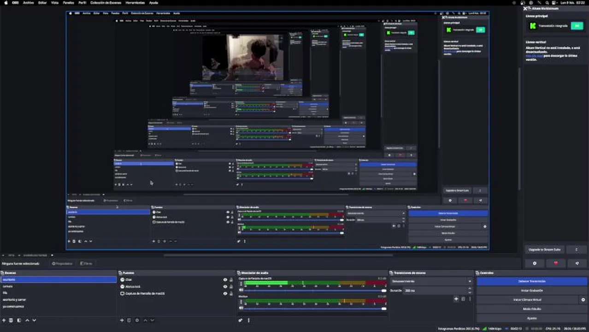Remove selected source with trash icon
The width and height of the screenshot is (589, 332).
coord(129,320)
